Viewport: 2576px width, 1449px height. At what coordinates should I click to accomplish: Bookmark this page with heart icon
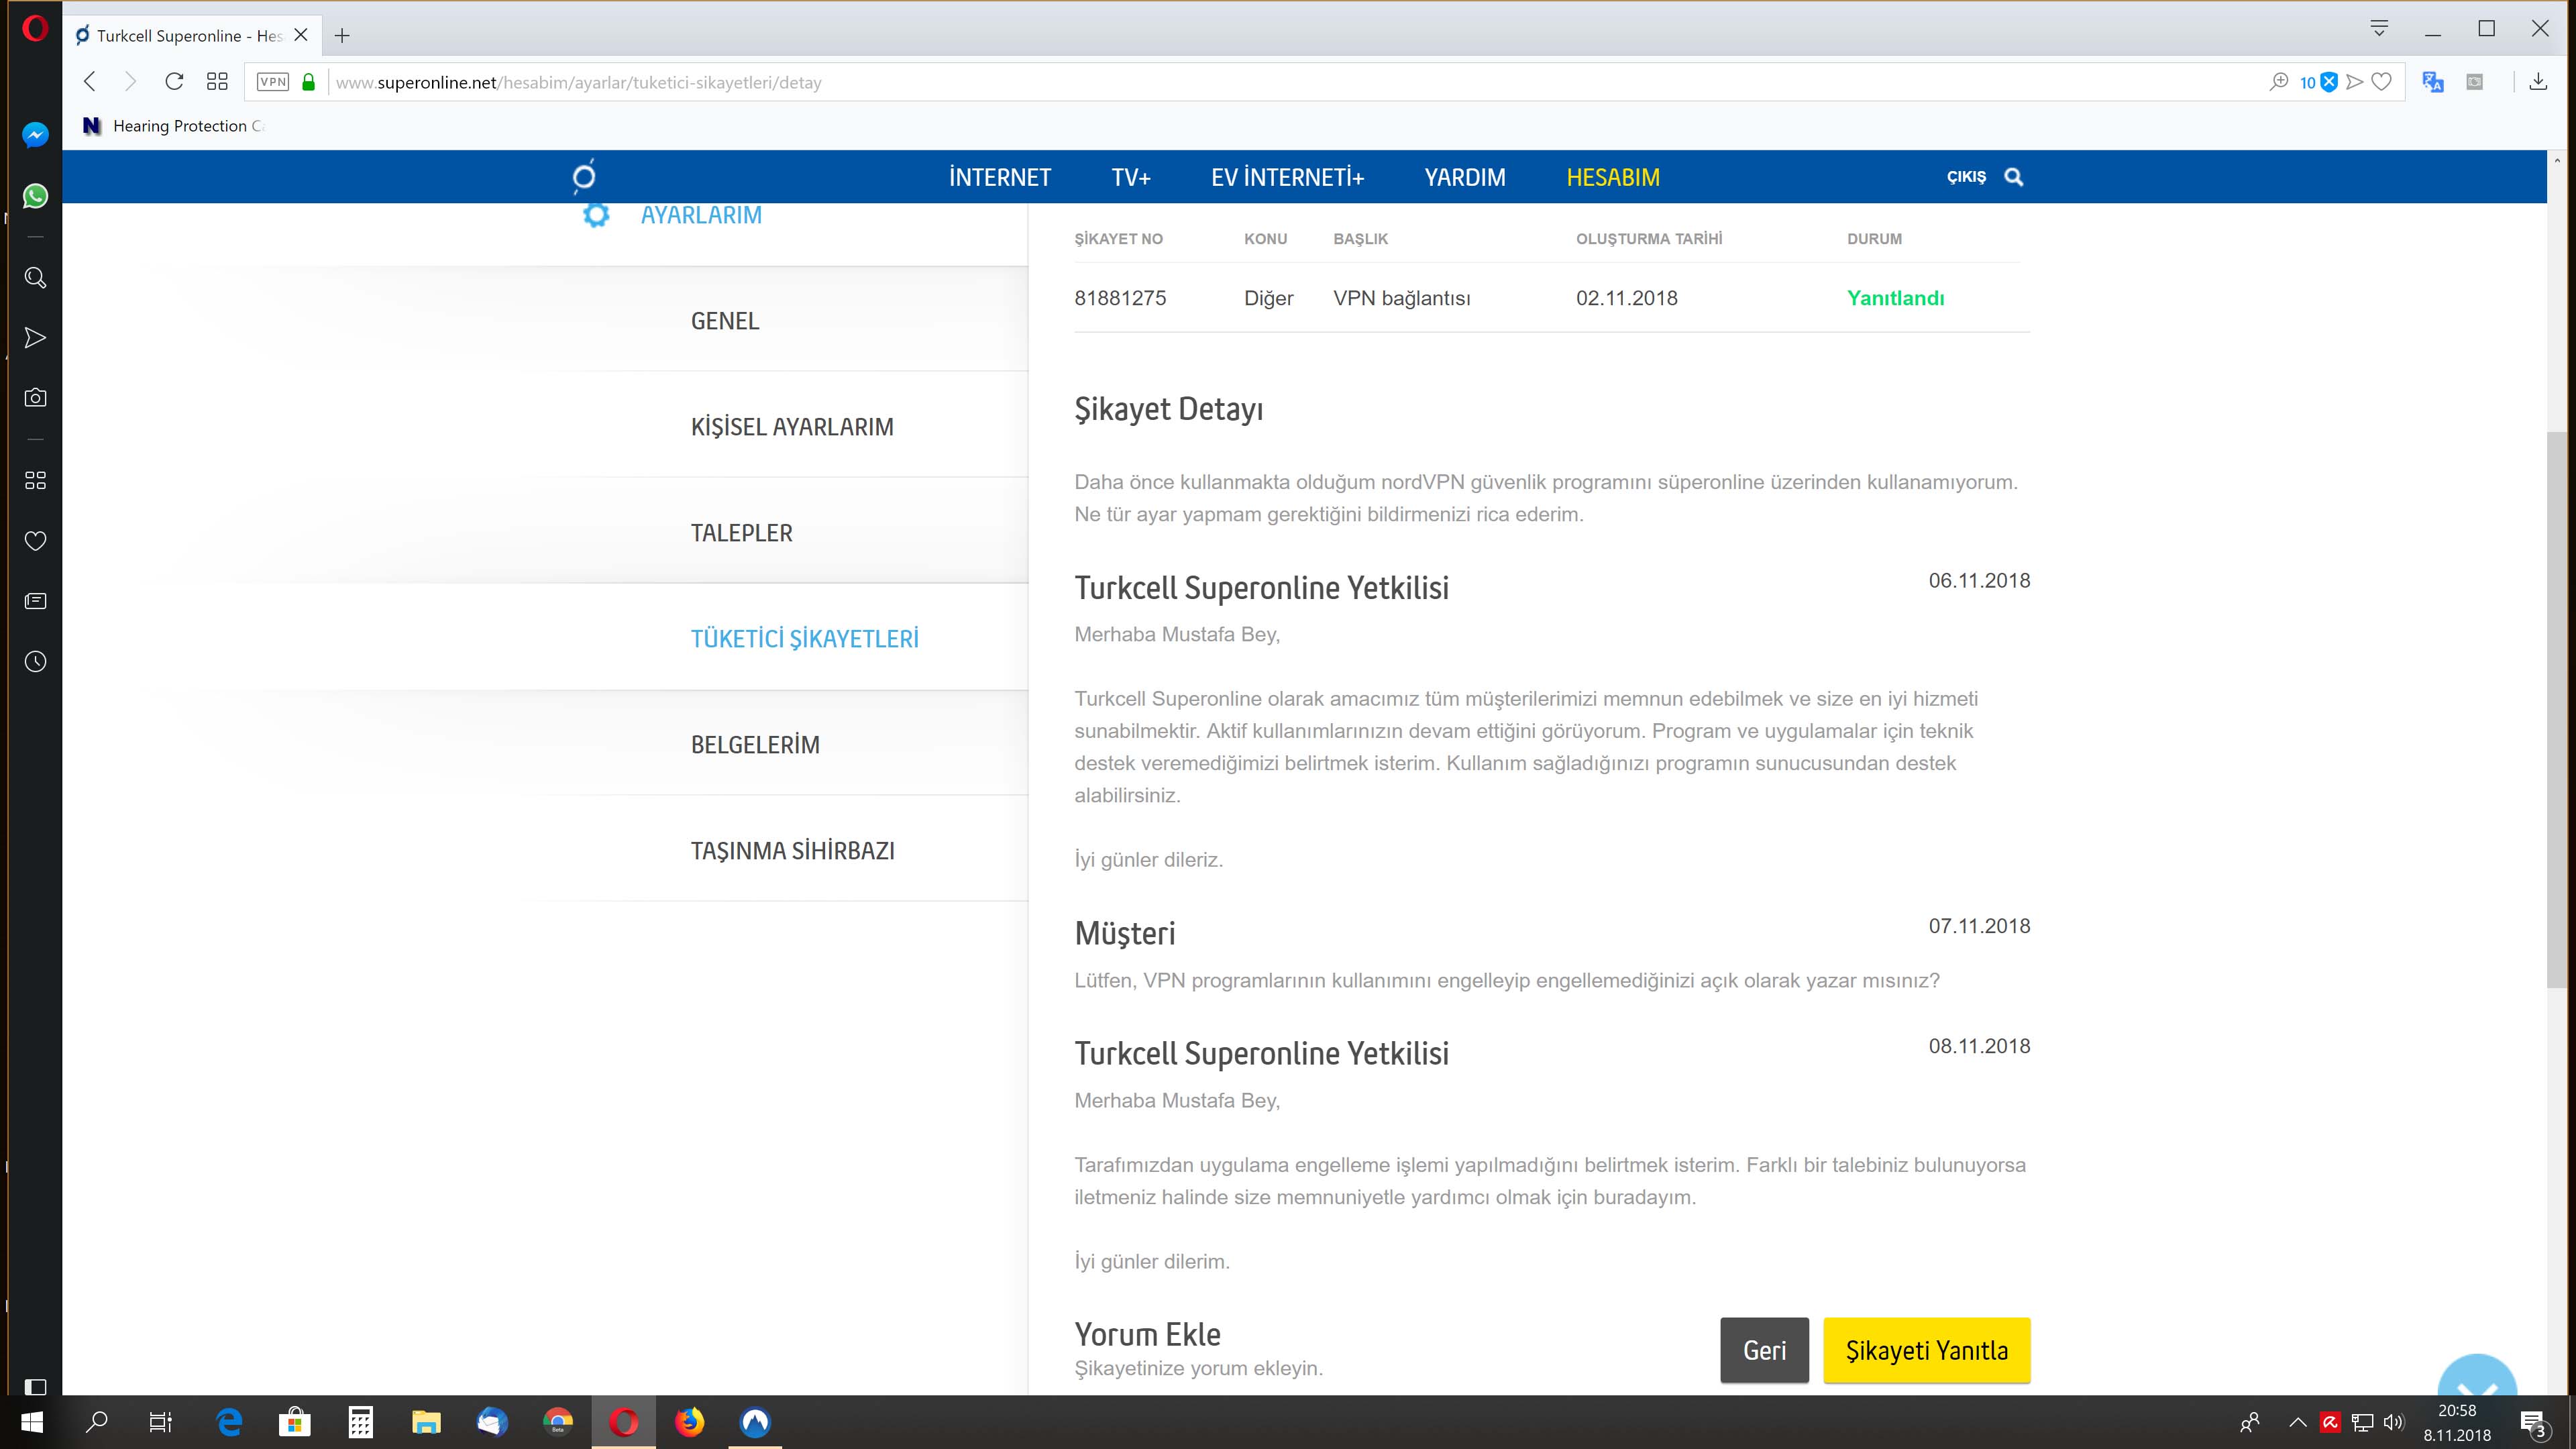2382,82
